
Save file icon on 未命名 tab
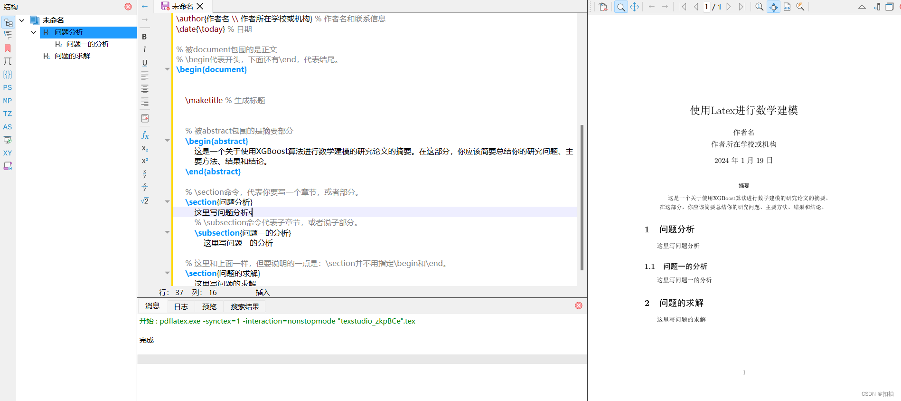165,6
